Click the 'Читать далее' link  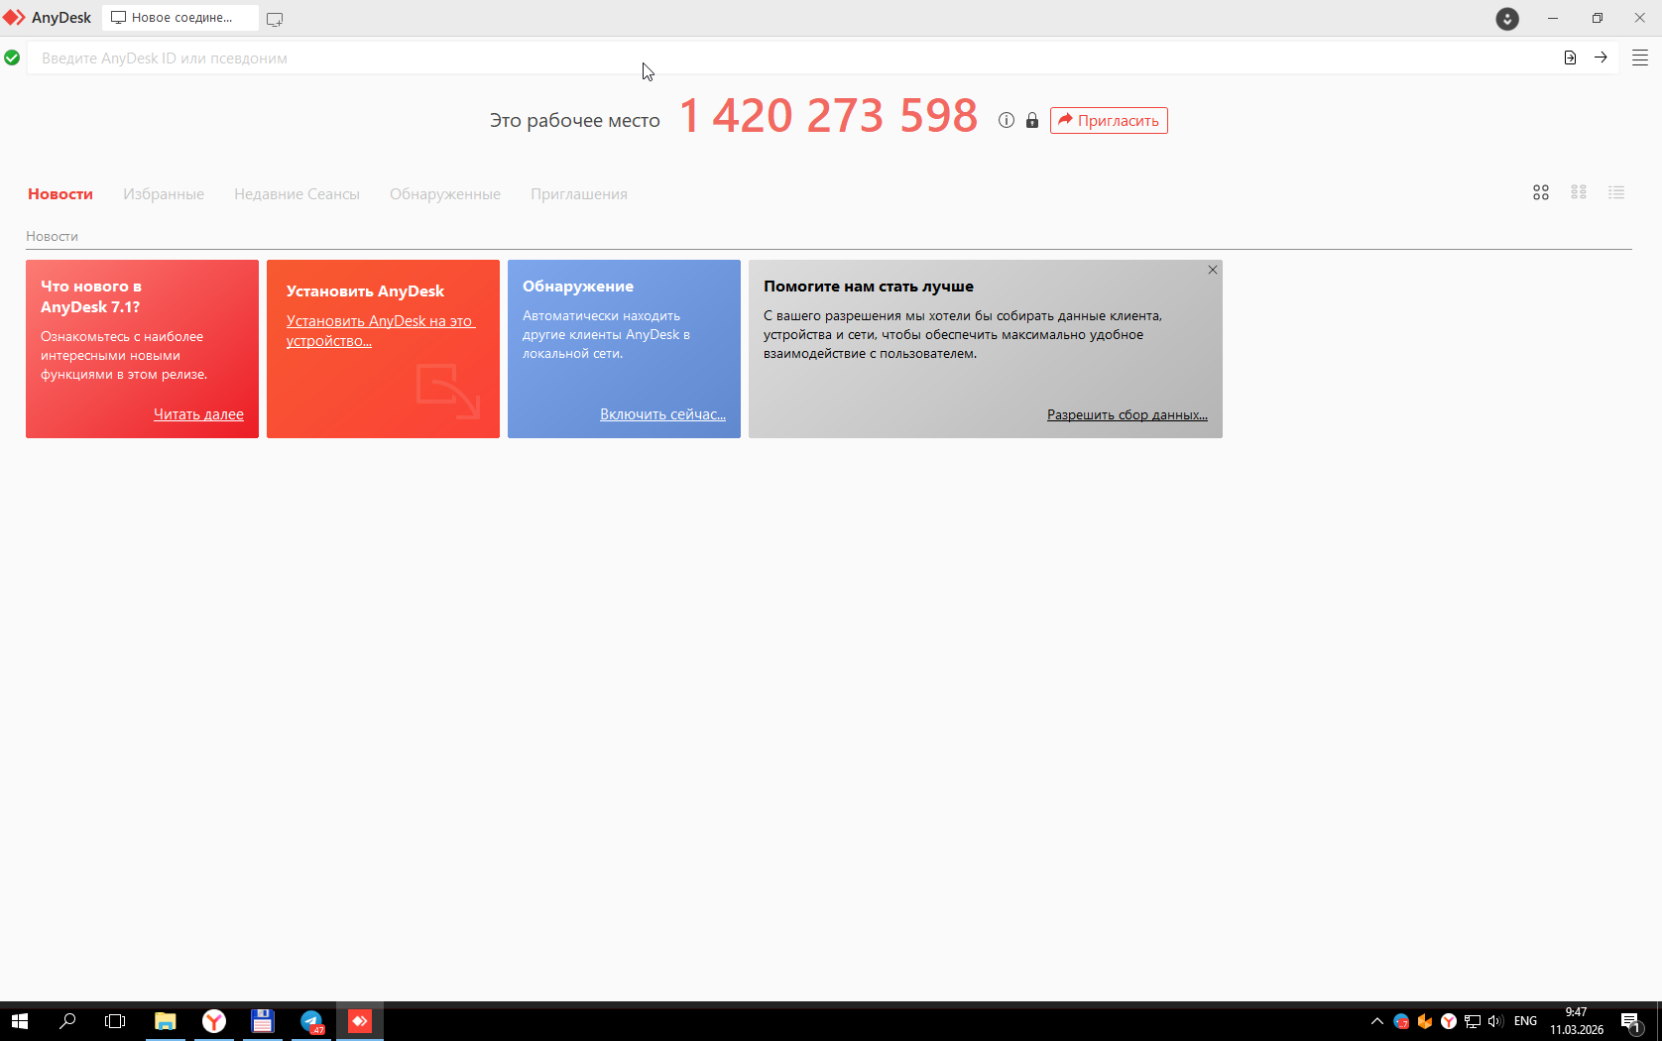198,414
